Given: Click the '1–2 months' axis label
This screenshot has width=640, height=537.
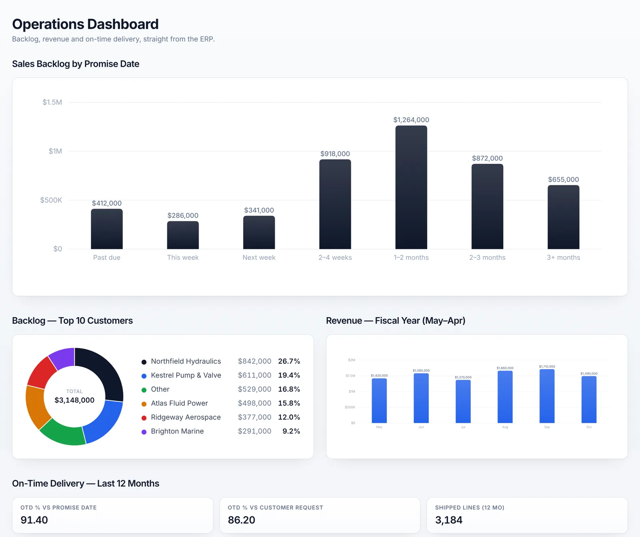Looking at the screenshot, I should [411, 257].
